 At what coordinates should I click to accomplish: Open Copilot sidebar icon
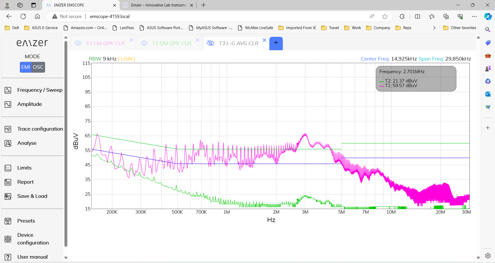tap(488, 16)
